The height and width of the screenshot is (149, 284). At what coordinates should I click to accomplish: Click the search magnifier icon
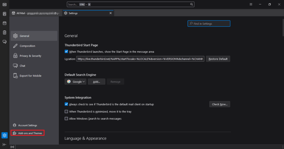point(191,4)
